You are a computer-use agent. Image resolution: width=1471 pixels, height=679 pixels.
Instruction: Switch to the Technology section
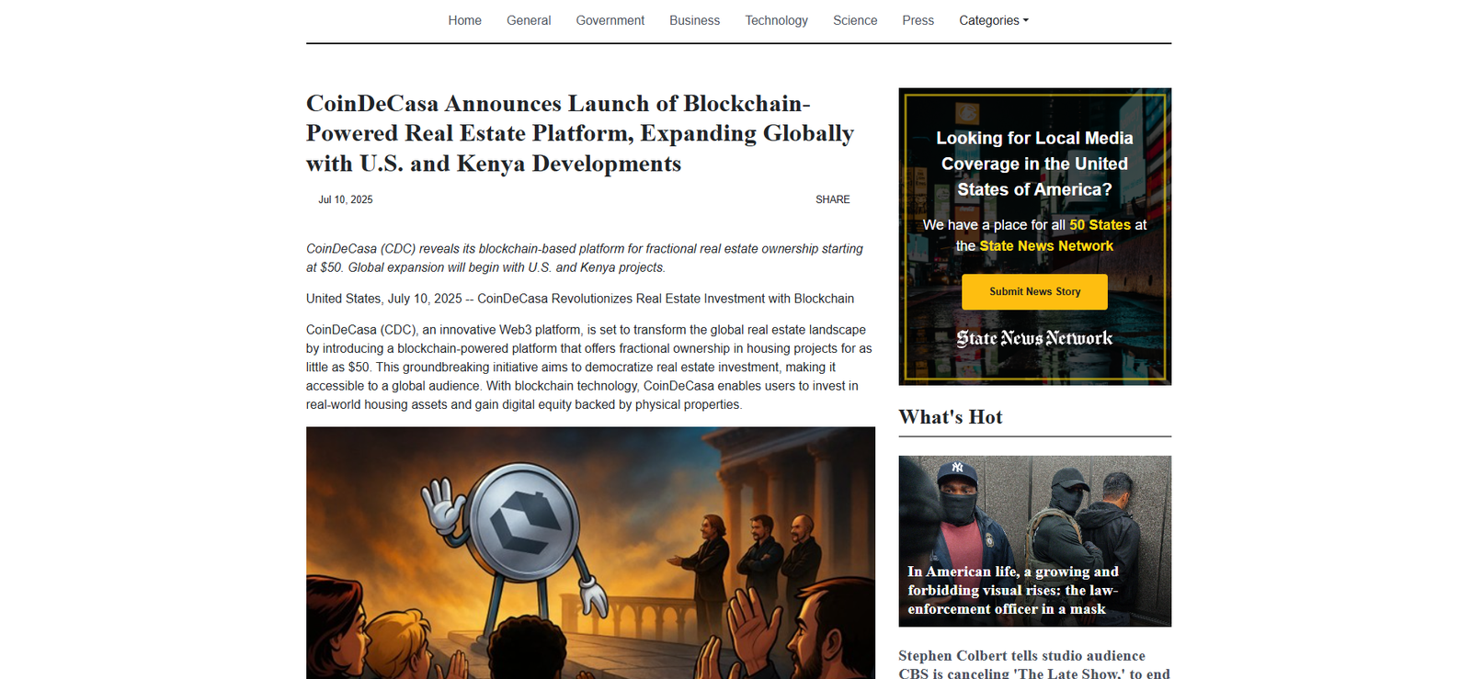[776, 20]
